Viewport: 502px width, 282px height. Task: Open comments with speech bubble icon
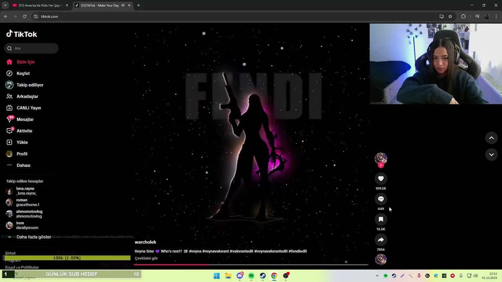(381, 199)
